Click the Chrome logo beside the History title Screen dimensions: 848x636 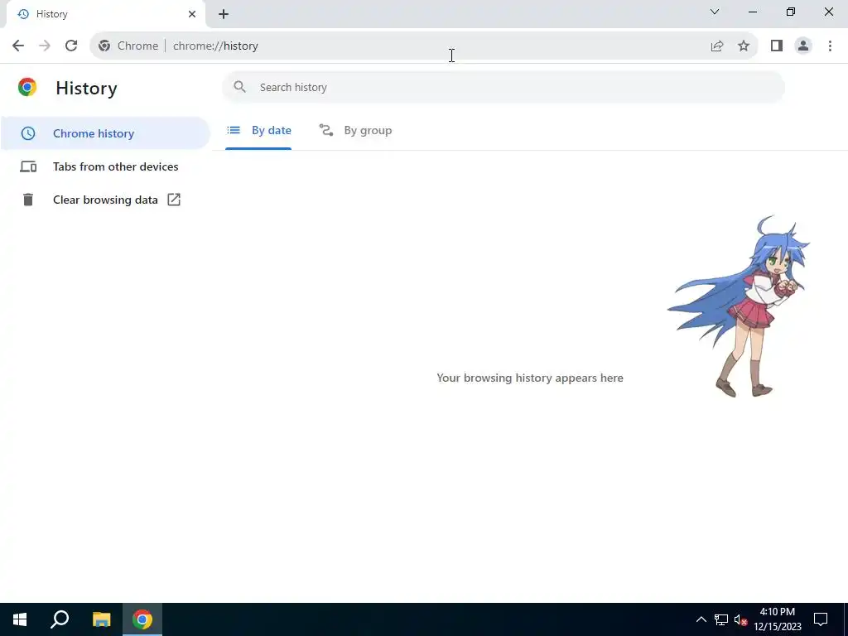[27, 87]
